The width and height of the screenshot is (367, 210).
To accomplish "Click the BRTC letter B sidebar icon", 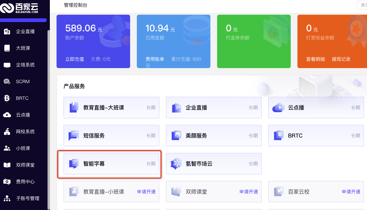I will click(7, 98).
